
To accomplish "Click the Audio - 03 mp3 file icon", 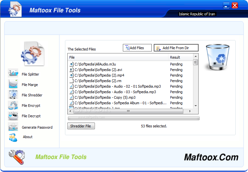I will click(x=72, y=92).
